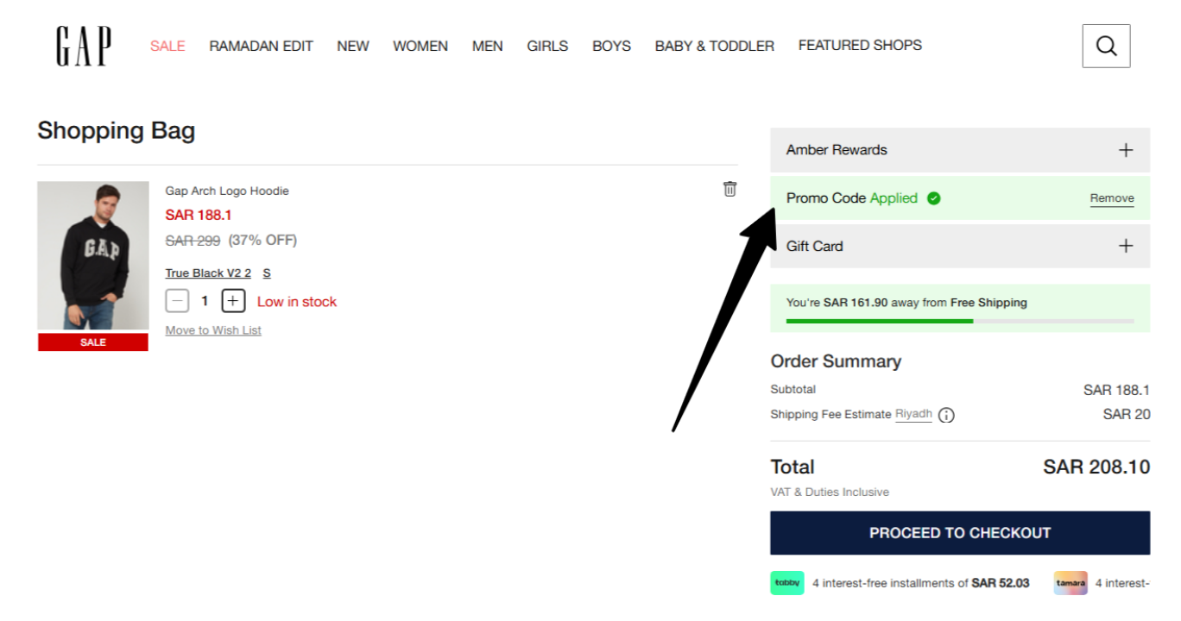This screenshot has height=621, width=1181.
Task: Open the NEW menu
Action: tap(353, 46)
